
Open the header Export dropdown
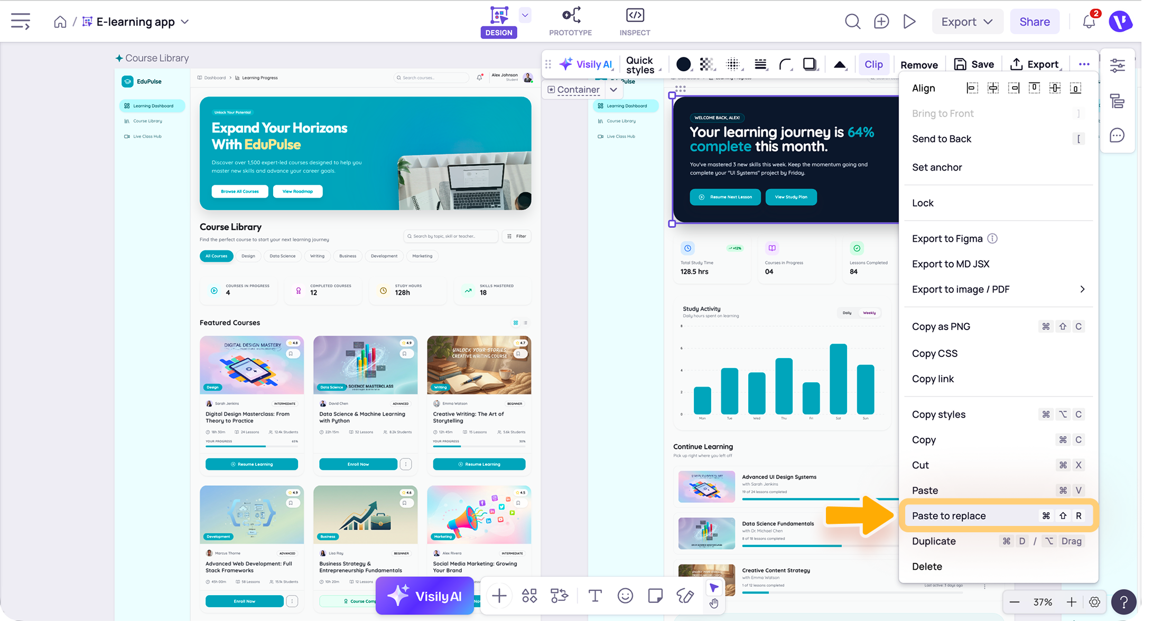967,22
